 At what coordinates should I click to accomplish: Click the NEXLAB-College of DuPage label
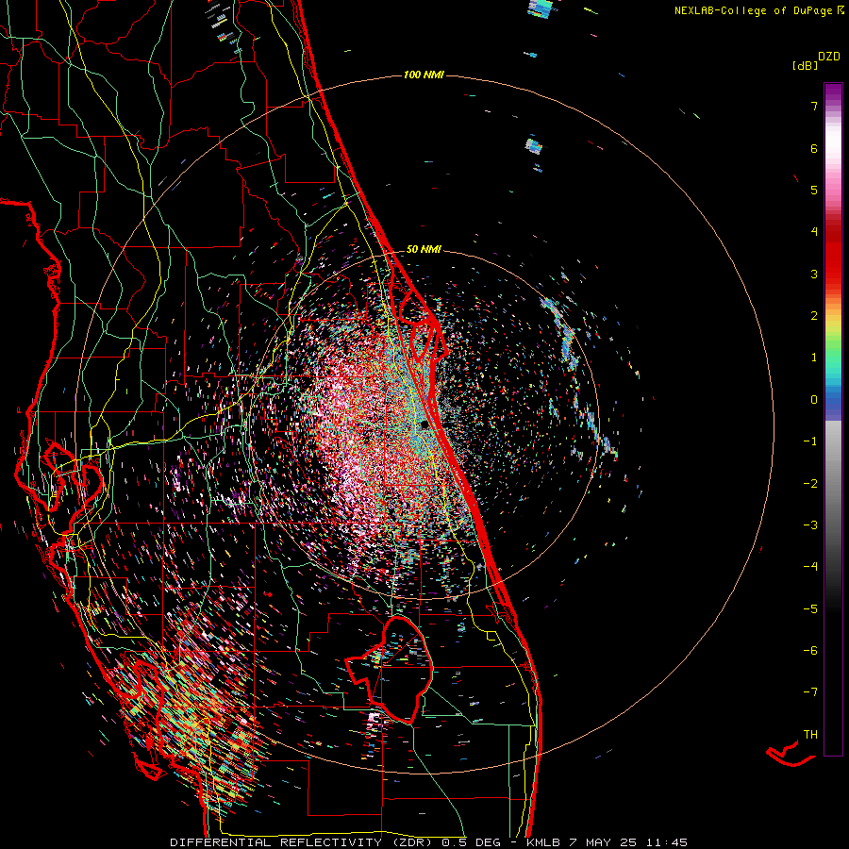(x=758, y=10)
